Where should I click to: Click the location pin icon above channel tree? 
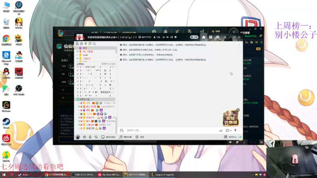pos(86,44)
